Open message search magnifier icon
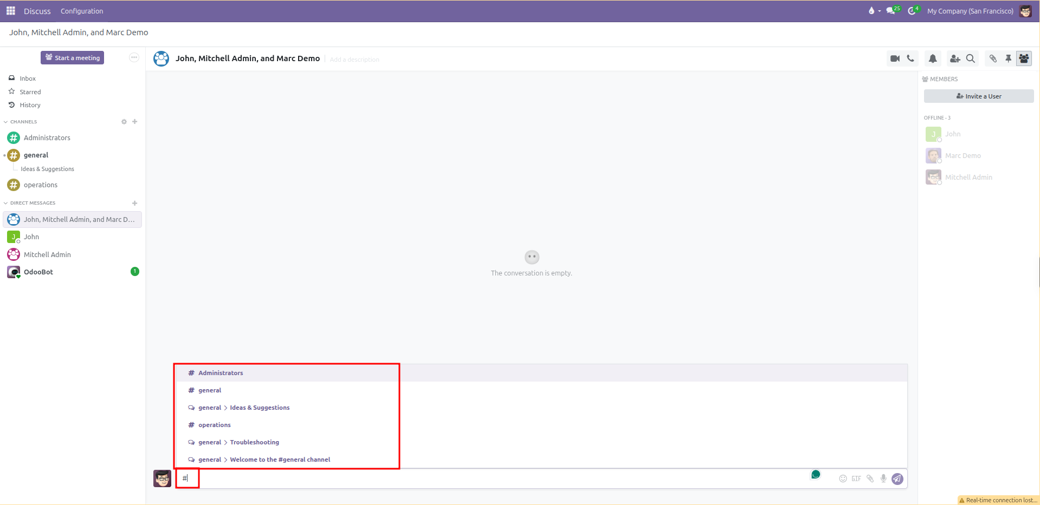Viewport: 1040px width, 505px height. pyautogui.click(x=971, y=58)
